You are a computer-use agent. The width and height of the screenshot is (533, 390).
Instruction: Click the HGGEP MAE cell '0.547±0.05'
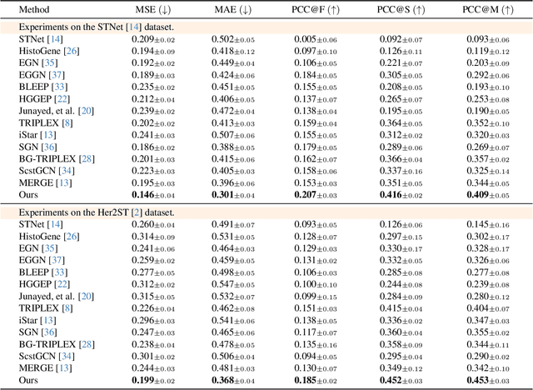[x=233, y=284]
